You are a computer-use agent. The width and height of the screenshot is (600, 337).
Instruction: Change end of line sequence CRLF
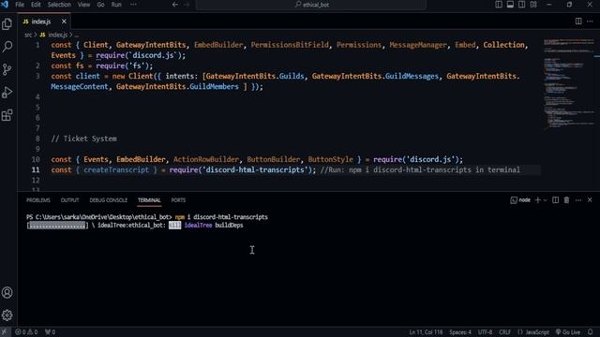click(504, 332)
